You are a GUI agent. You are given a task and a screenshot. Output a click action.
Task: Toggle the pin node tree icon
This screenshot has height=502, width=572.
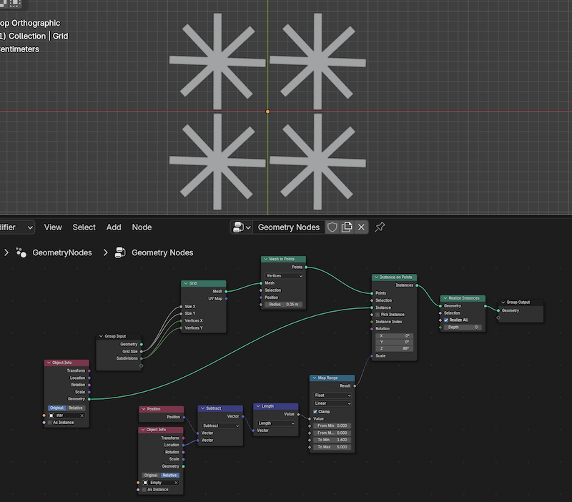[380, 227]
